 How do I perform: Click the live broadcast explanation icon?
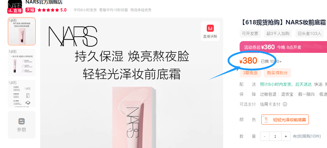click(210, 28)
